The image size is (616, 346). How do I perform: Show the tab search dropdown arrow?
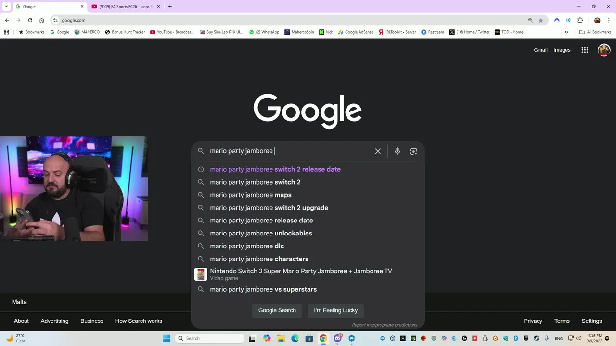tap(6, 7)
